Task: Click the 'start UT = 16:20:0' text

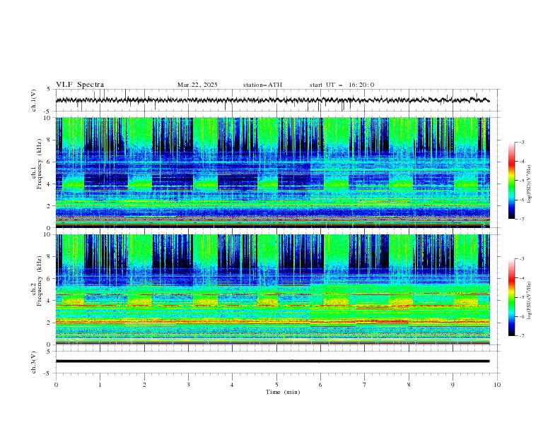Action: coord(342,85)
